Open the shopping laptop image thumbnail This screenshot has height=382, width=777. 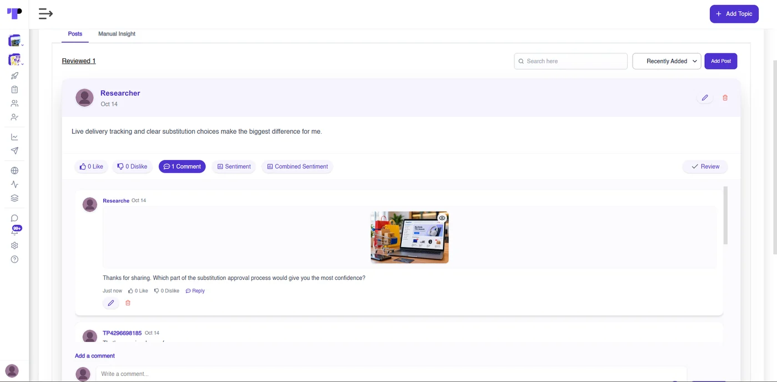tap(410, 238)
